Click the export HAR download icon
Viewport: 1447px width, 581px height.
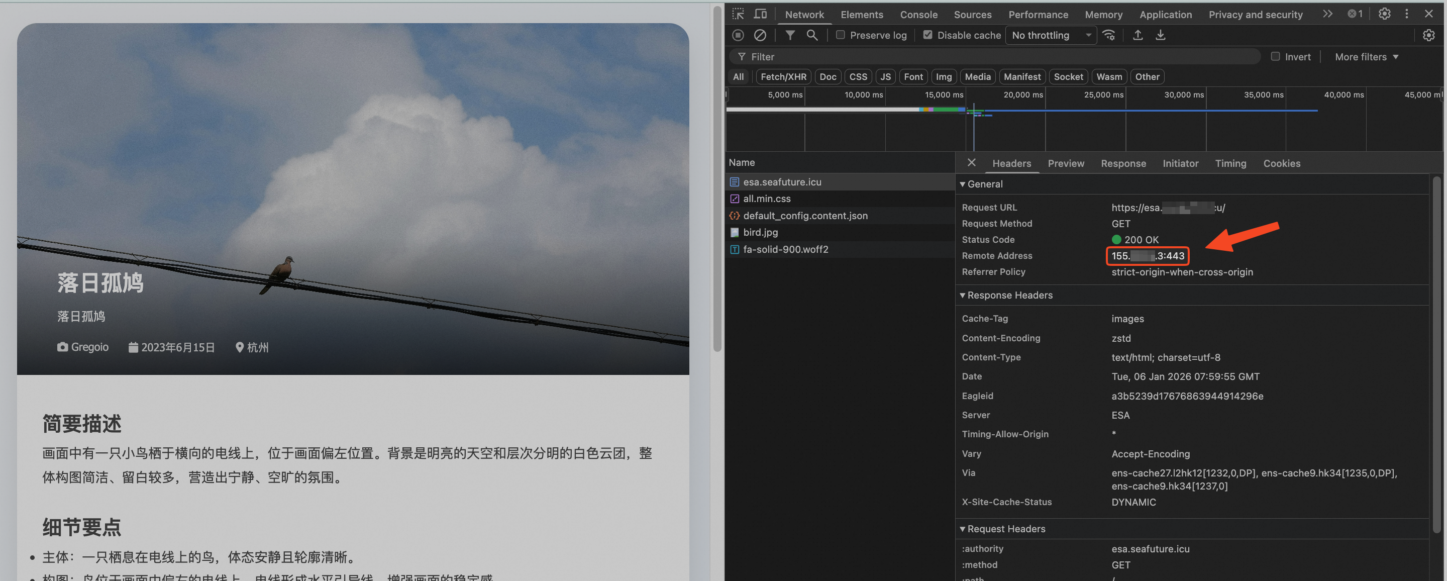1160,35
